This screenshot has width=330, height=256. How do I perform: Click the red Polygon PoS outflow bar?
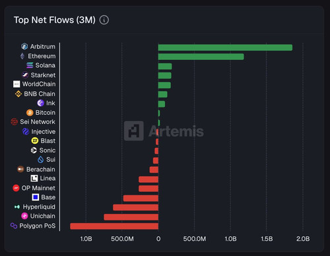click(114, 226)
